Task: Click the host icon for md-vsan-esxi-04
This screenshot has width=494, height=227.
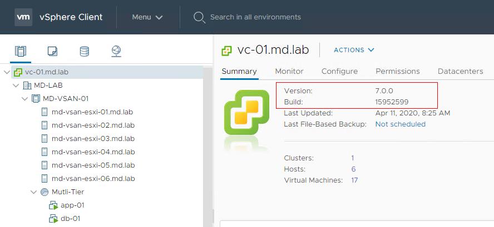Action: tap(45, 152)
